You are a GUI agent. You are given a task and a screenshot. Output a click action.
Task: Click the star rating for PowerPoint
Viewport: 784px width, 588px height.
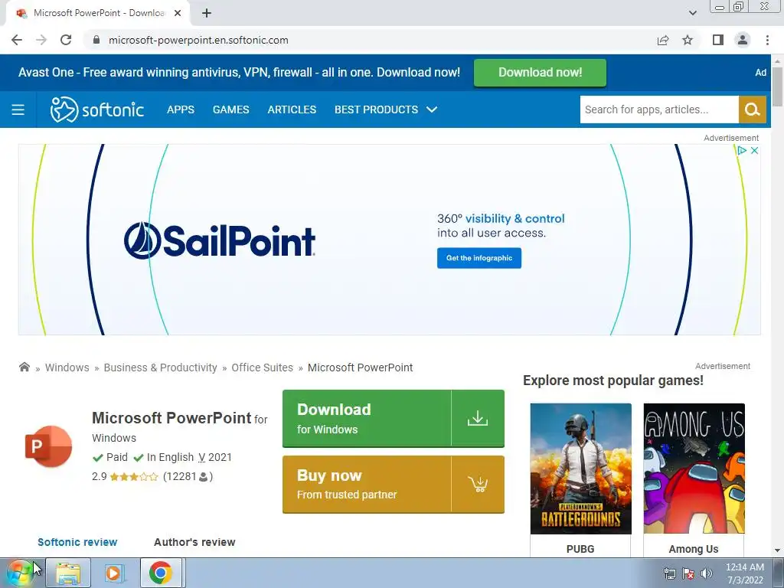[x=133, y=476]
